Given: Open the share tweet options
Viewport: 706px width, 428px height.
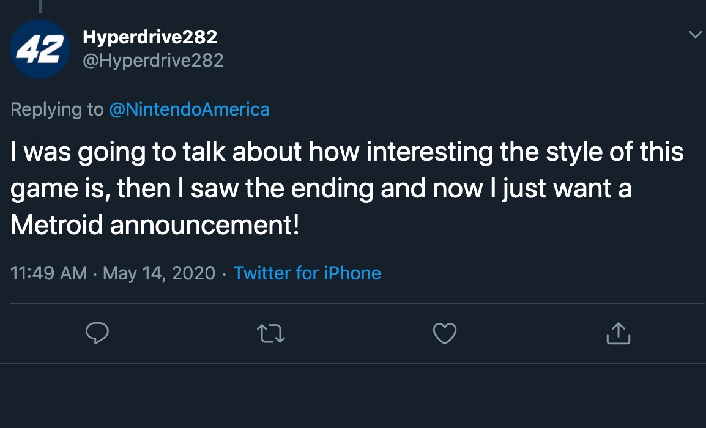Looking at the screenshot, I should pos(618,333).
